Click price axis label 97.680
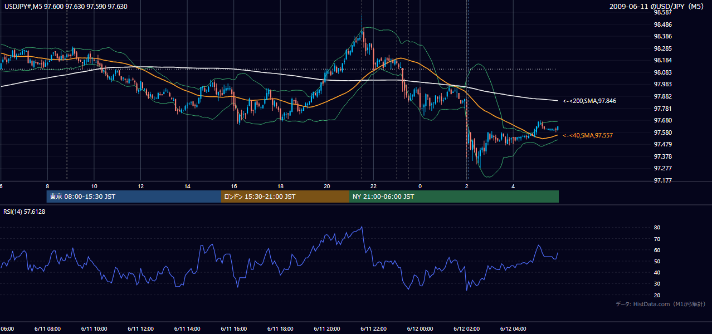Screen dimensions: 712x334 click(663, 120)
